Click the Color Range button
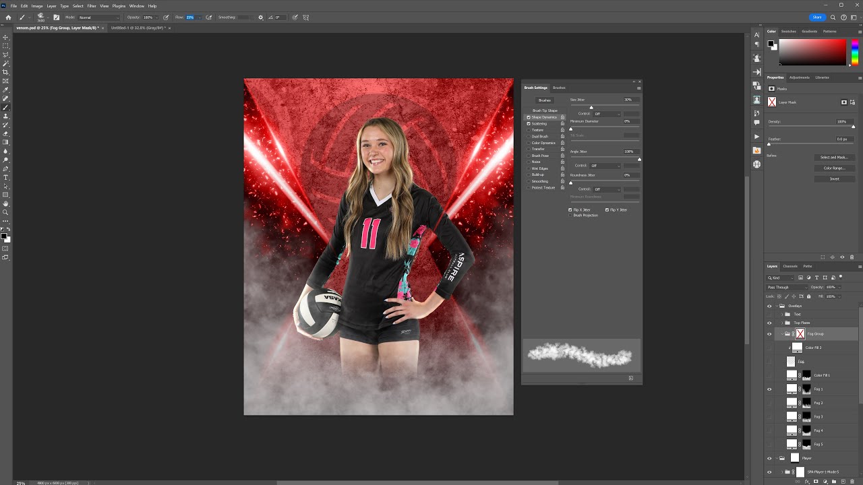This screenshot has width=863, height=485. click(834, 168)
